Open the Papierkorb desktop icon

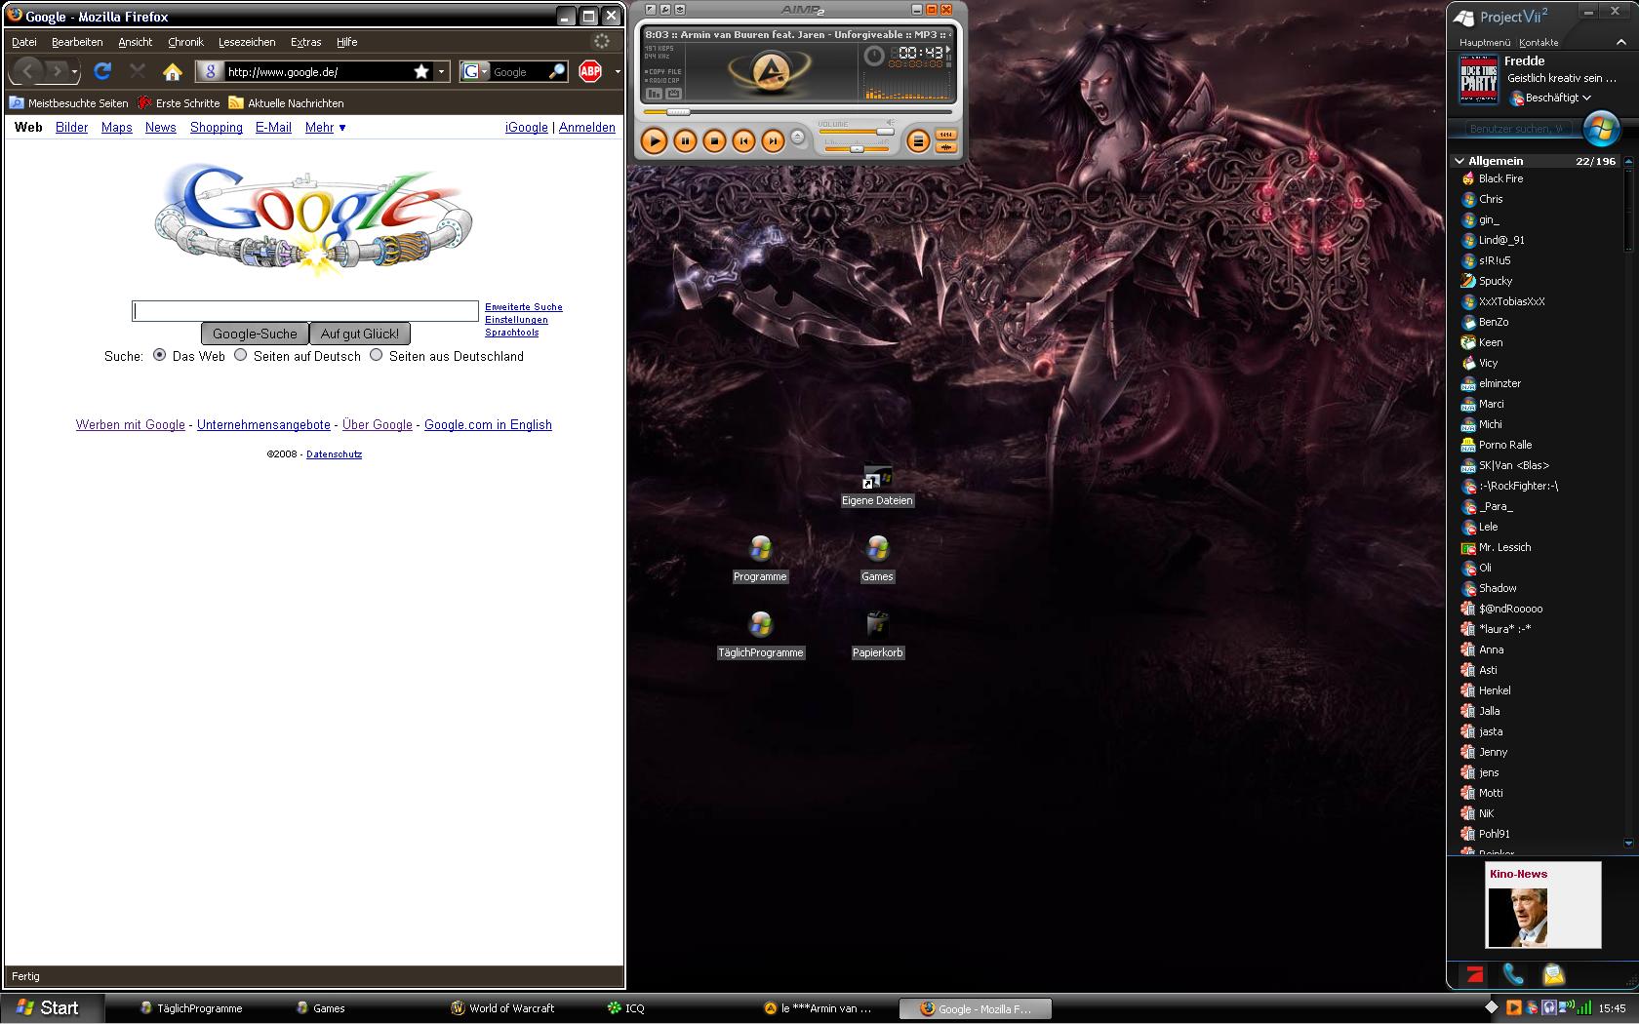pos(877,625)
